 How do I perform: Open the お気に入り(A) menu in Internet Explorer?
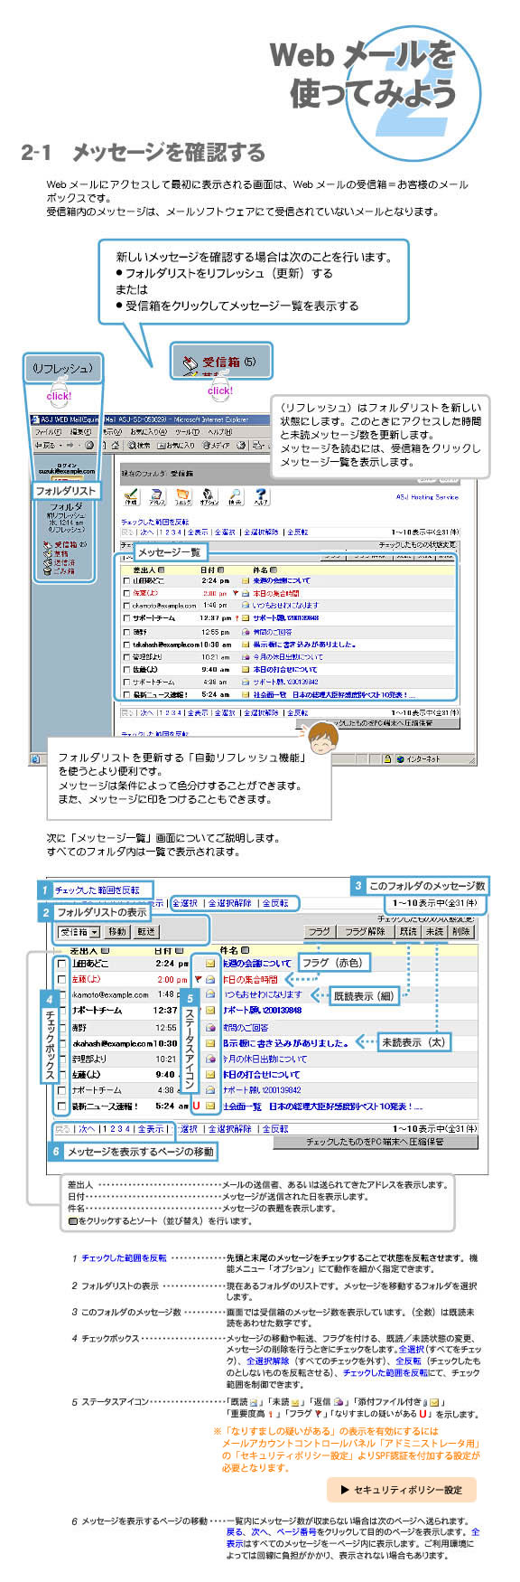(151, 432)
